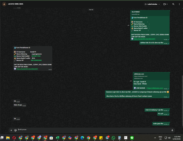Open the three-dot chat menu
Screen dimensions: 183x141
tap(179, 4)
